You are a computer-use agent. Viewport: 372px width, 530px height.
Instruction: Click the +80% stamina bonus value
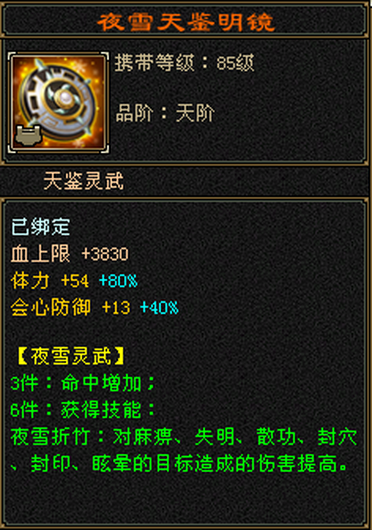click(118, 281)
